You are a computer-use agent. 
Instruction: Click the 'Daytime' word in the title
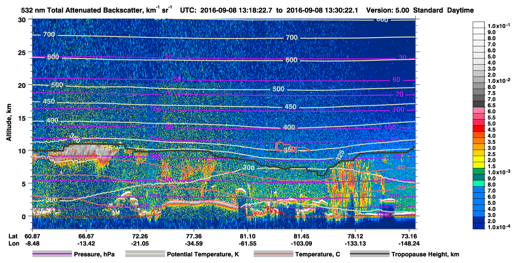(x=460, y=11)
